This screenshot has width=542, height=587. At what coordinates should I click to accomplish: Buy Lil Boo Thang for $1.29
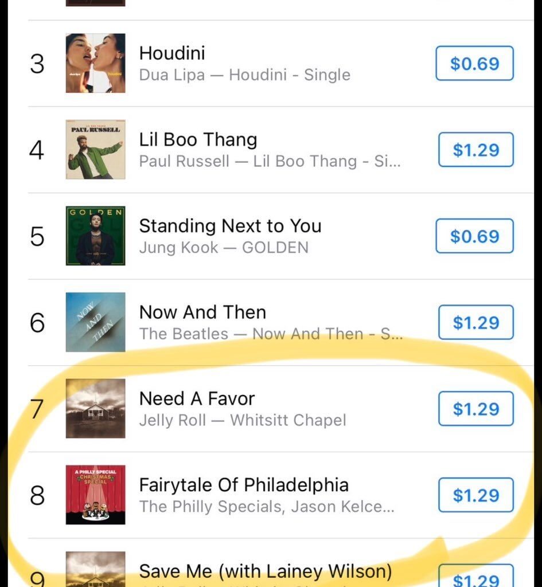[x=474, y=150]
